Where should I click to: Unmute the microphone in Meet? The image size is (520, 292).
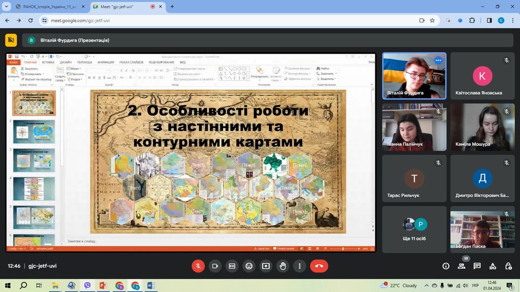point(198,266)
